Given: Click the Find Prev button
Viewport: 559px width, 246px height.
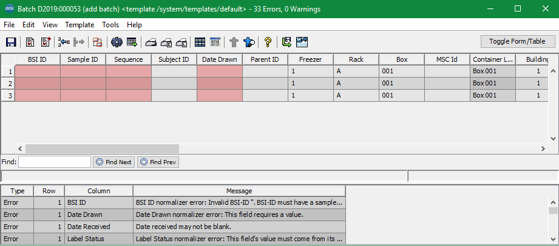Looking at the screenshot, I should 158,162.
